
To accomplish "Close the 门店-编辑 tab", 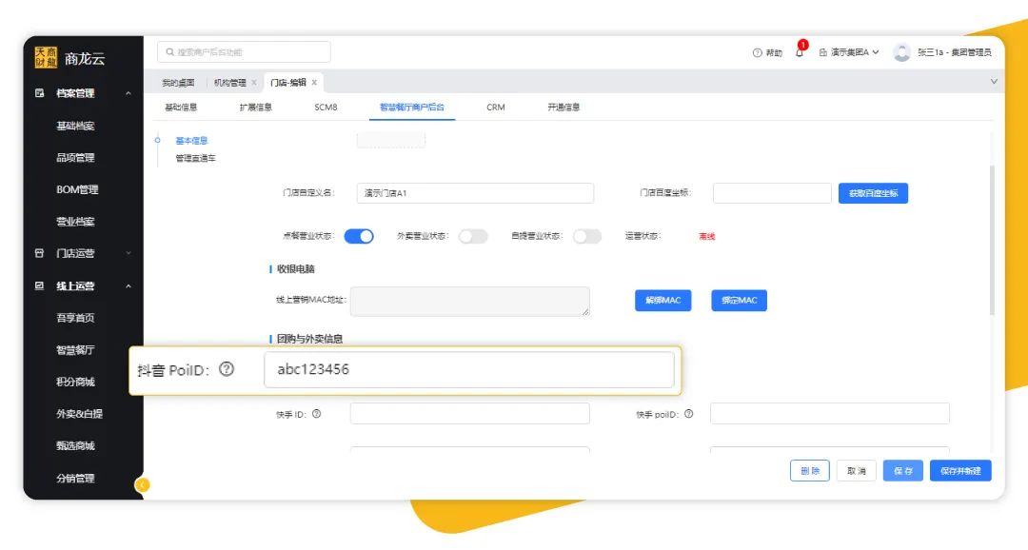I will click(x=314, y=83).
